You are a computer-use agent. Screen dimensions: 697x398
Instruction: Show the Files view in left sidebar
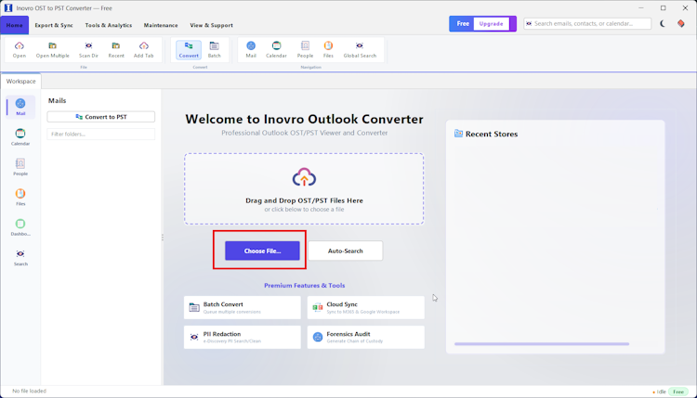[x=20, y=197]
